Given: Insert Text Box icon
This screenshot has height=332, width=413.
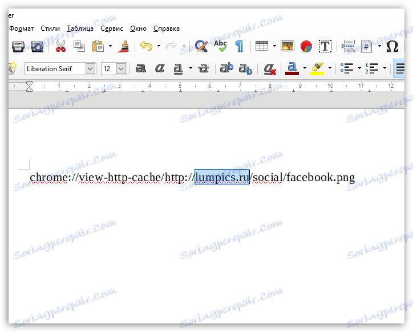Looking at the screenshot, I should point(325,46).
